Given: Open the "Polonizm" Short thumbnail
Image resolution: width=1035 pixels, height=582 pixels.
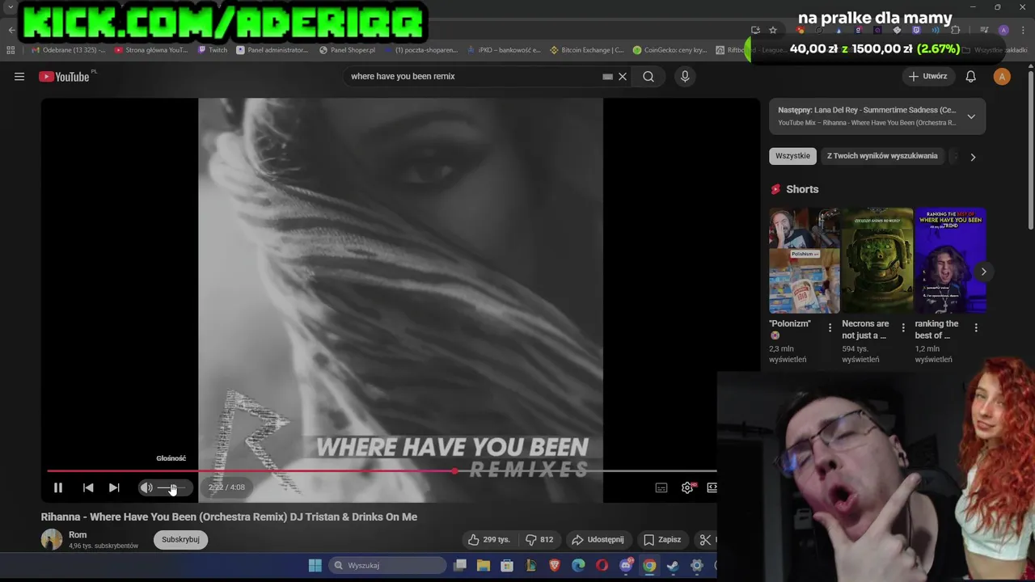Looking at the screenshot, I should [805, 260].
